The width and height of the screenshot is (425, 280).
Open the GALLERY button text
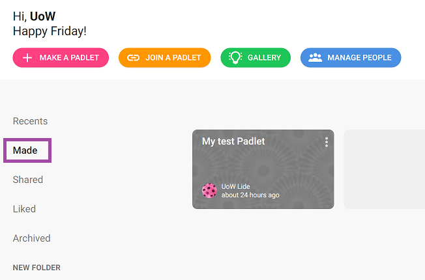(x=264, y=58)
